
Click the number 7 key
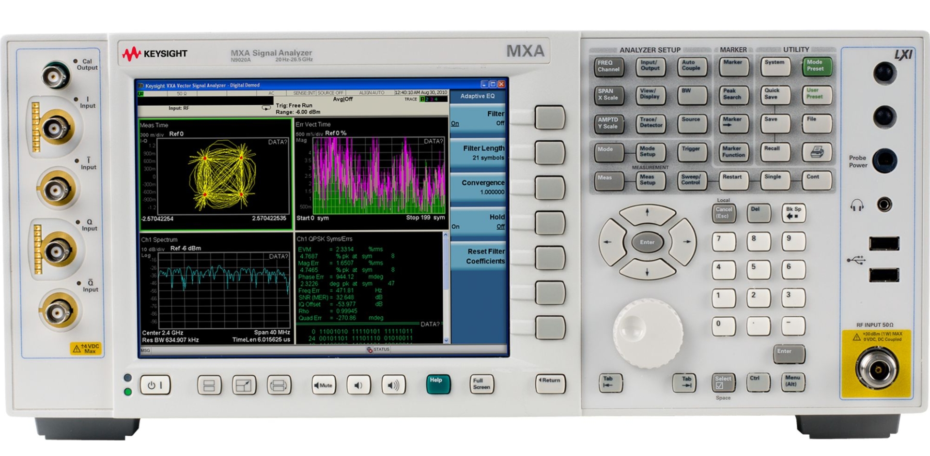click(724, 242)
